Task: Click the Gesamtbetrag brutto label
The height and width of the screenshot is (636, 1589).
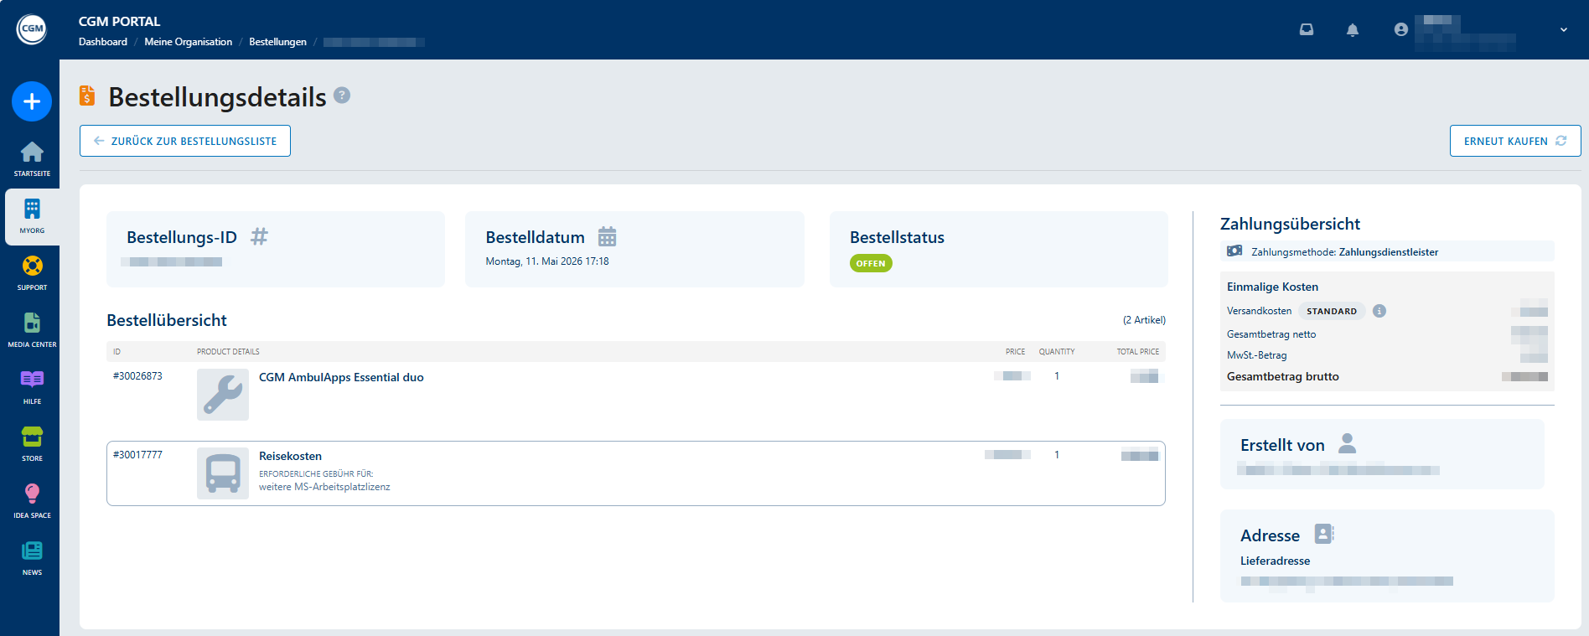Action: coord(1283,376)
